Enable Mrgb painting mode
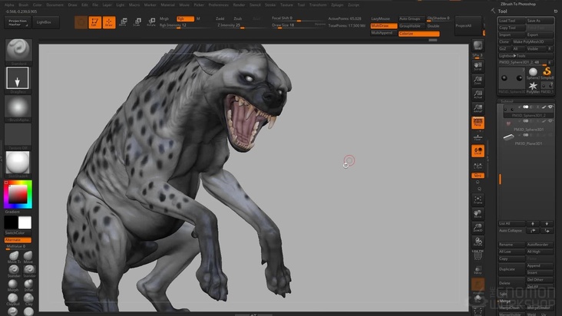Viewport: 562px width, 316px height. pos(164,18)
